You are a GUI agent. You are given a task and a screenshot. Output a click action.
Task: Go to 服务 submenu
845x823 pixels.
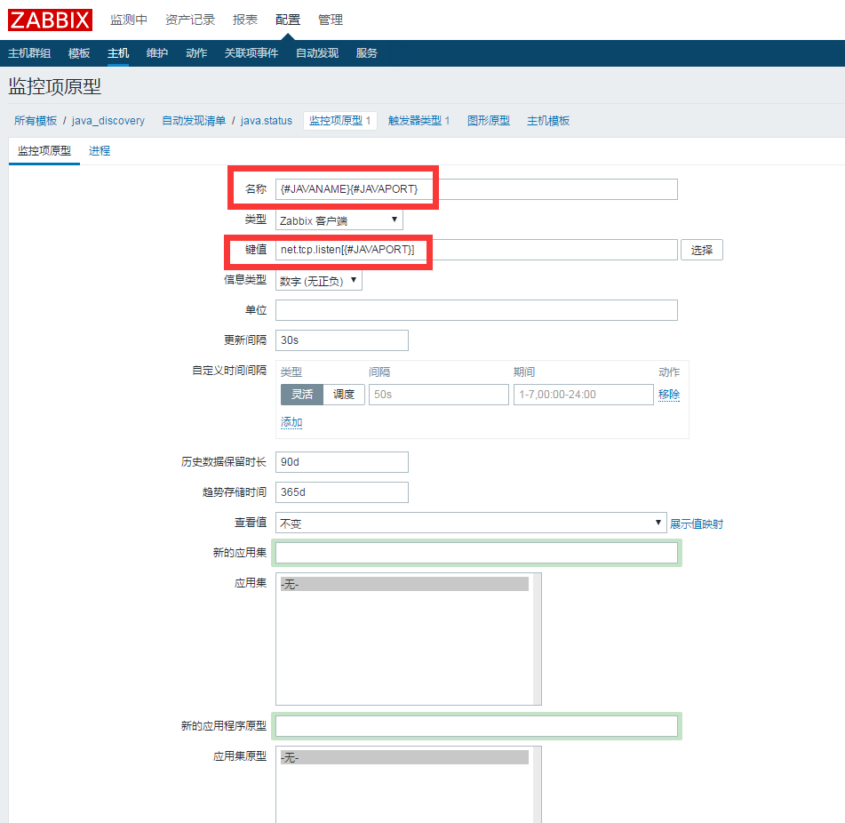[367, 53]
